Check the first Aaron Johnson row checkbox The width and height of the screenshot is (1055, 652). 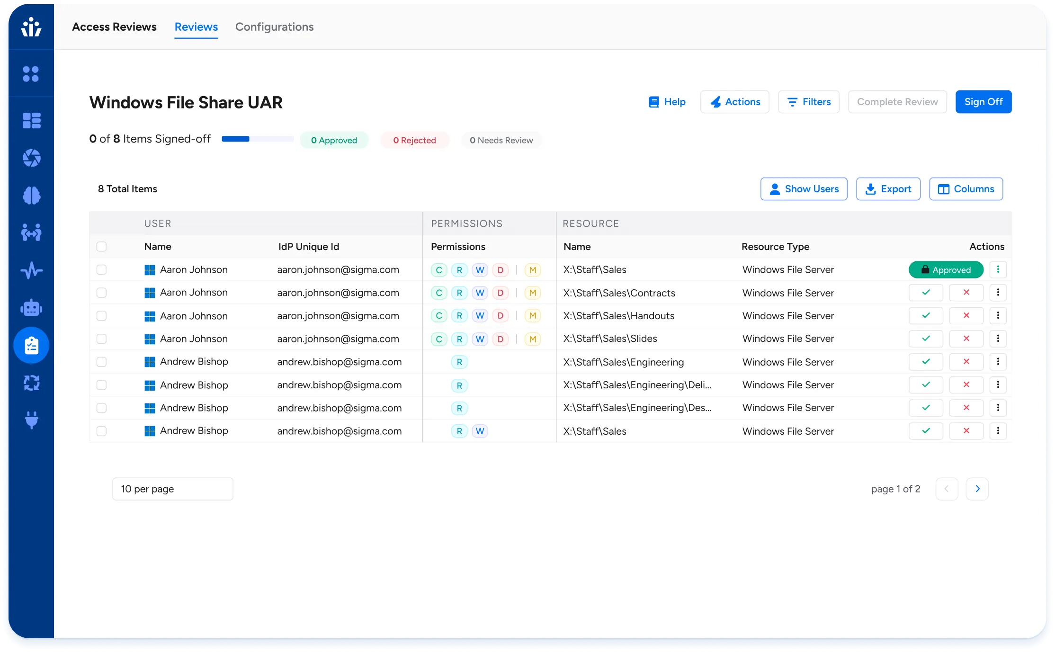point(101,270)
